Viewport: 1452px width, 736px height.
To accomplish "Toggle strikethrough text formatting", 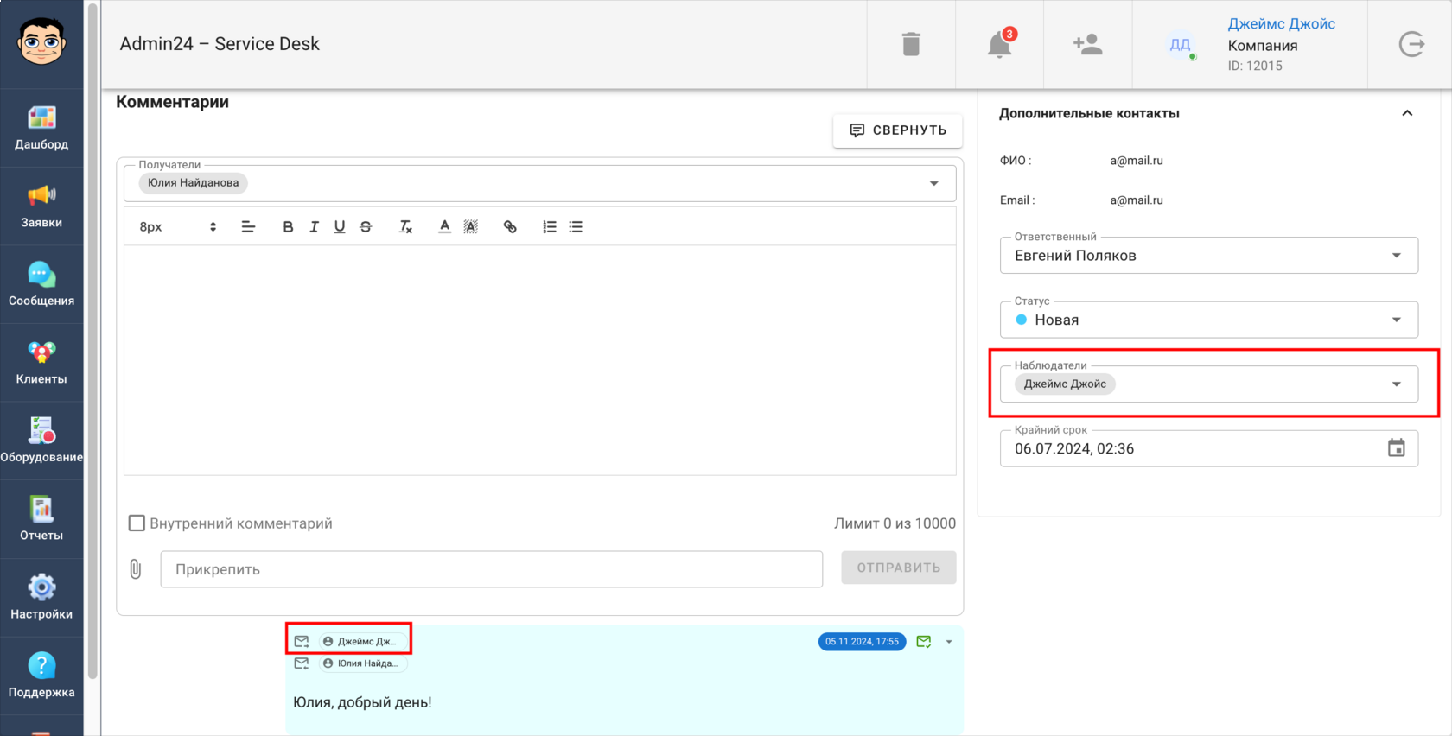I will (366, 226).
